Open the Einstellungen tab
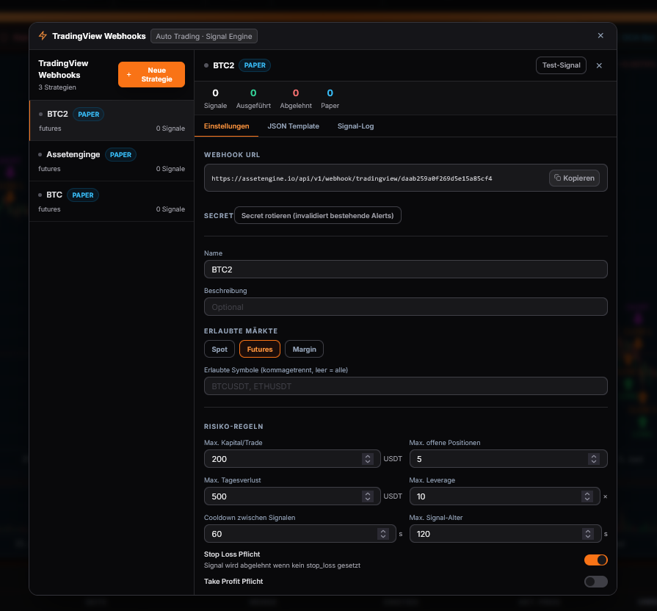This screenshot has width=657, height=611. (226, 126)
